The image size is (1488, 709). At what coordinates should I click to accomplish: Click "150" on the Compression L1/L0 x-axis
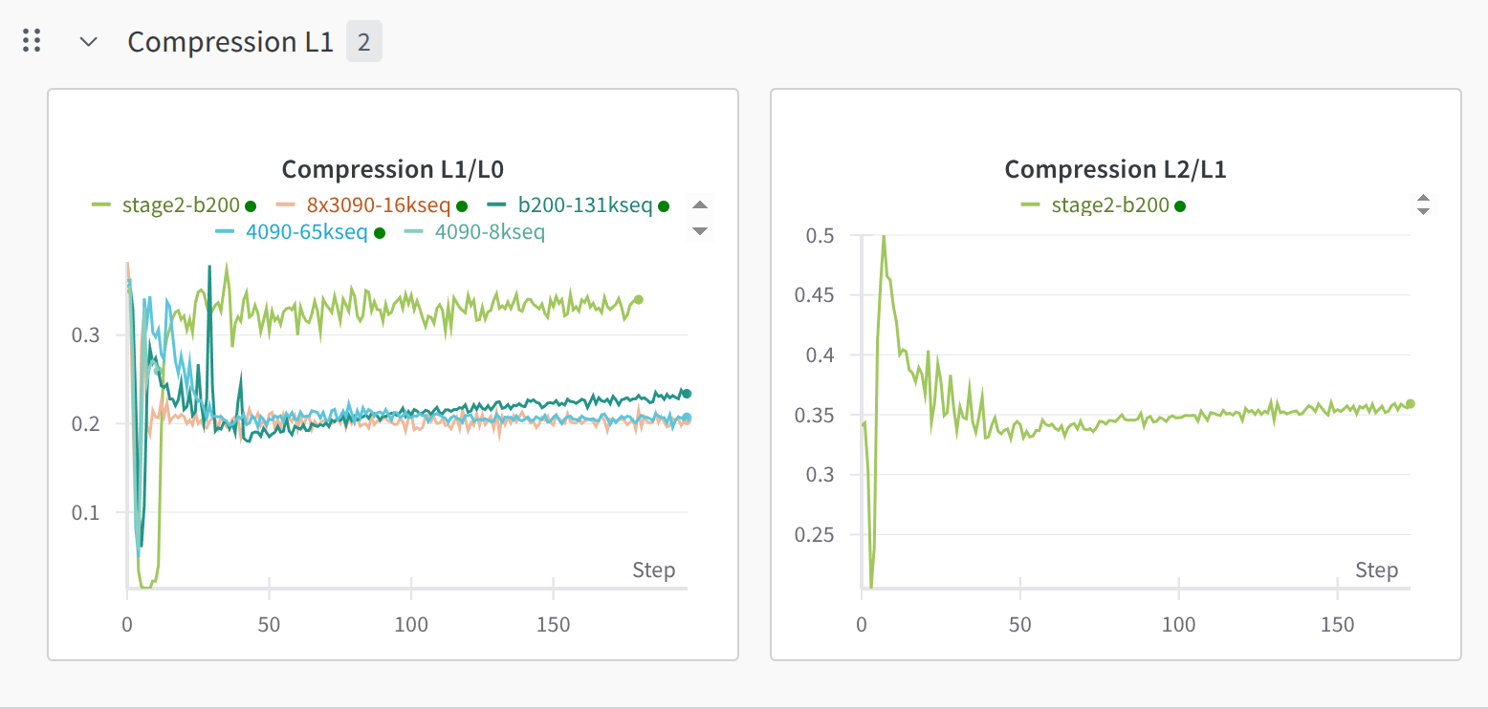pos(554,625)
